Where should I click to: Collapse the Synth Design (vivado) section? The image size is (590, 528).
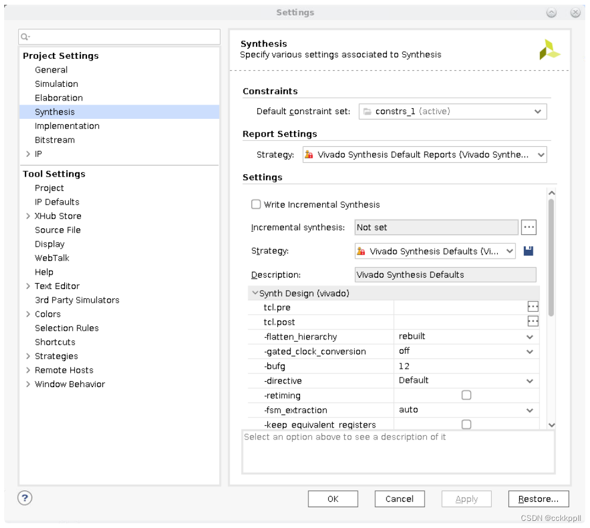tap(255, 293)
